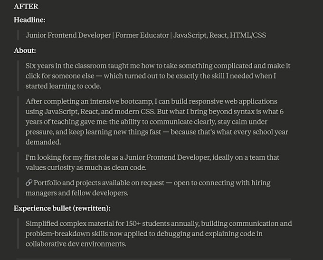323x260 pixels.
Task: Click the Experience bullet (rewritten) label
Action: pos(62,208)
